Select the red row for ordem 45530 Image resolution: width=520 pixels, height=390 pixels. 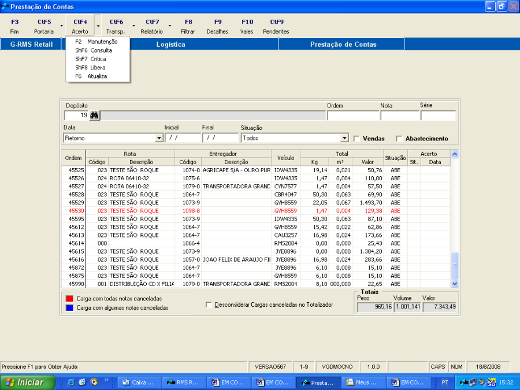coord(256,211)
